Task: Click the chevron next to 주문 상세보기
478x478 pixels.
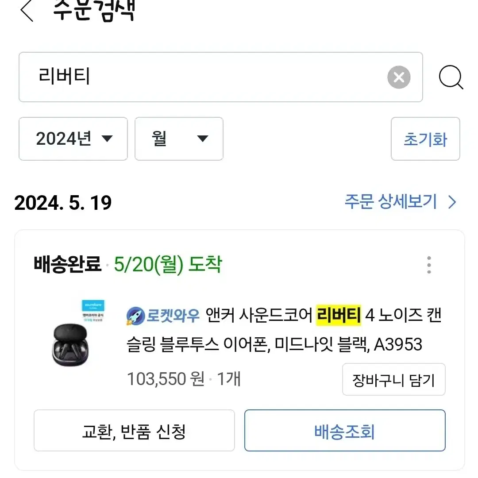Action: point(452,202)
